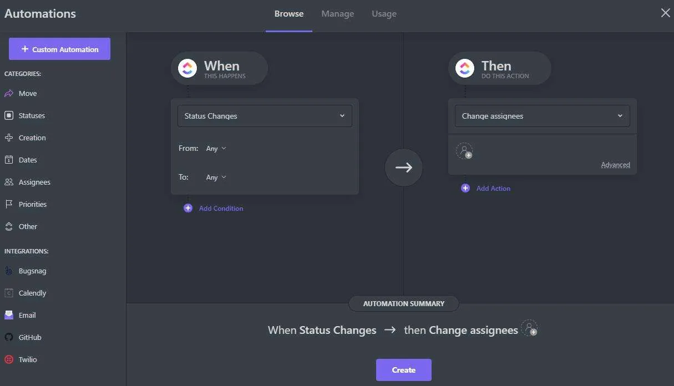
Task: Add an assignee in the Then panel
Action: pyautogui.click(x=464, y=151)
